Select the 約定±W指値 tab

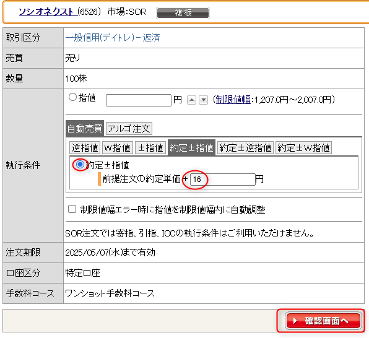pos(303,148)
